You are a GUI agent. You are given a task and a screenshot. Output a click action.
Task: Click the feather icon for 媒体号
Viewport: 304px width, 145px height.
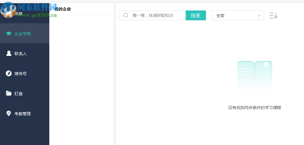click(x=9, y=73)
